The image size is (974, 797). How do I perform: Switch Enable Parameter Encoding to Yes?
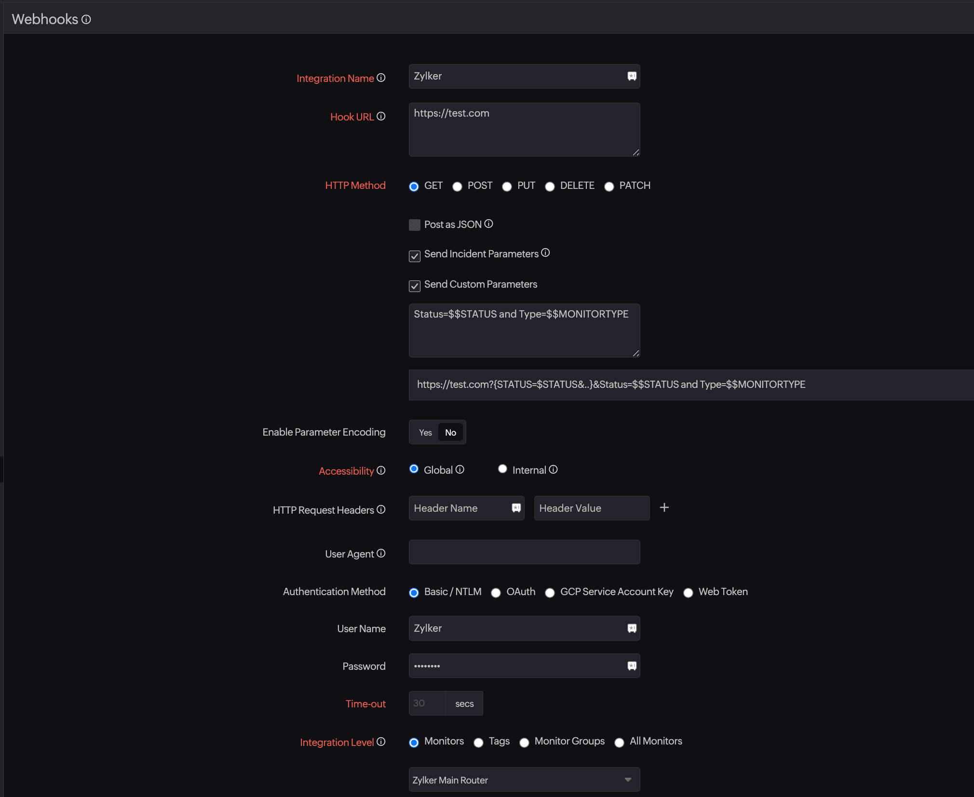[x=425, y=432]
